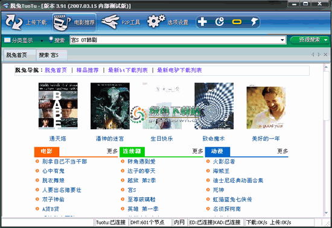Click the clock schedule icon

coord(220,22)
